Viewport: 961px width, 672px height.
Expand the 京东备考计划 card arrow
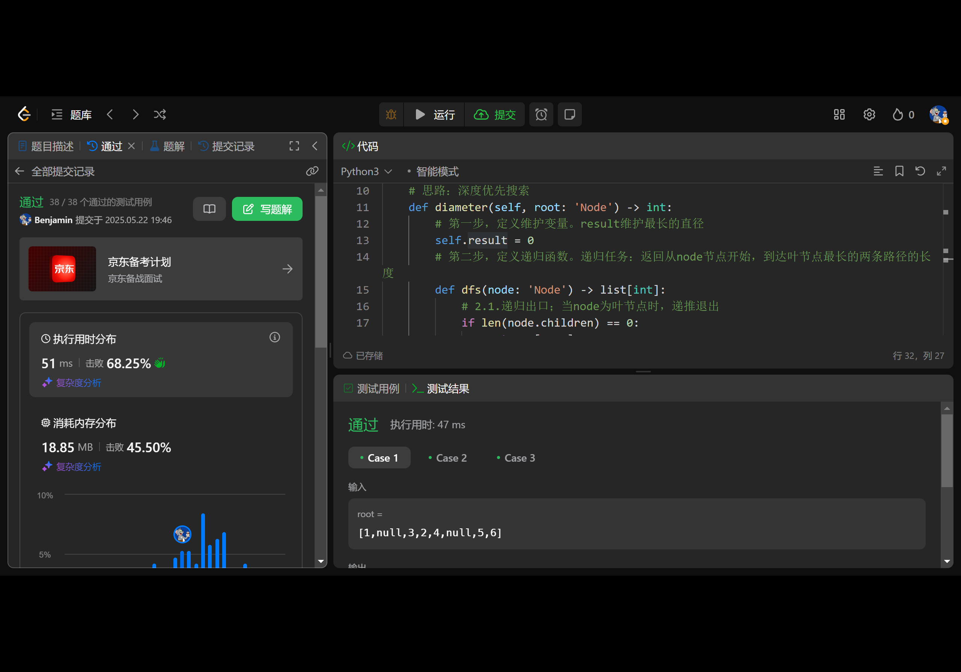tap(287, 268)
